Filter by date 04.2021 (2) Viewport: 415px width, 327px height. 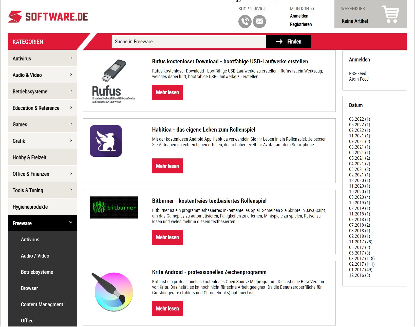click(360, 164)
